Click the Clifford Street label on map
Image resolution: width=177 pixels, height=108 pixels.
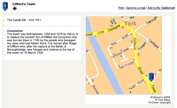pyautogui.click(x=135, y=44)
